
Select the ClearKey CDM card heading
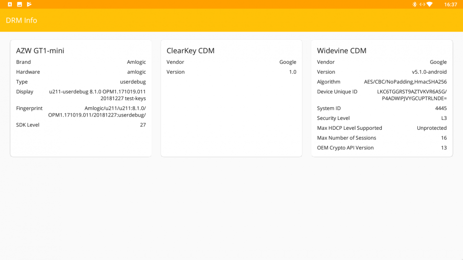[191, 51]
